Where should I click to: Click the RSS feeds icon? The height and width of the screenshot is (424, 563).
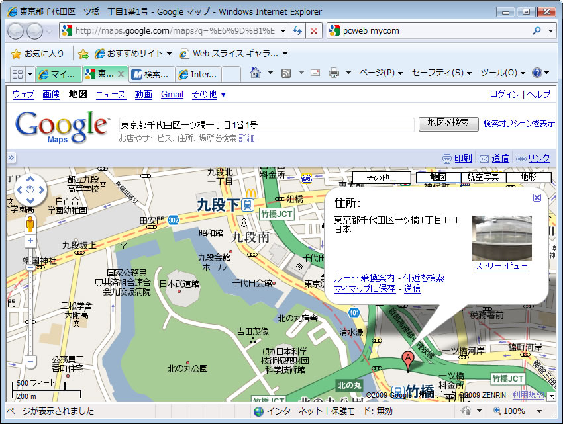tap(286, 73)
